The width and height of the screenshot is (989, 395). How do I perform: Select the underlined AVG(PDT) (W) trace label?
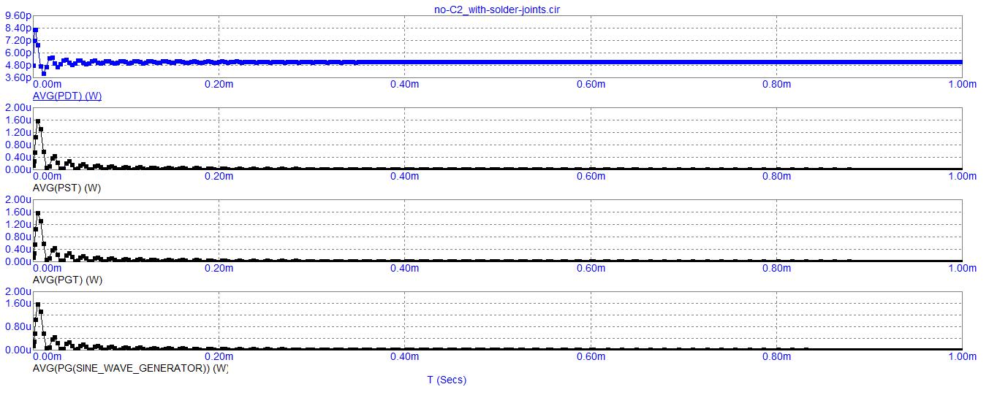coord(67,96)
